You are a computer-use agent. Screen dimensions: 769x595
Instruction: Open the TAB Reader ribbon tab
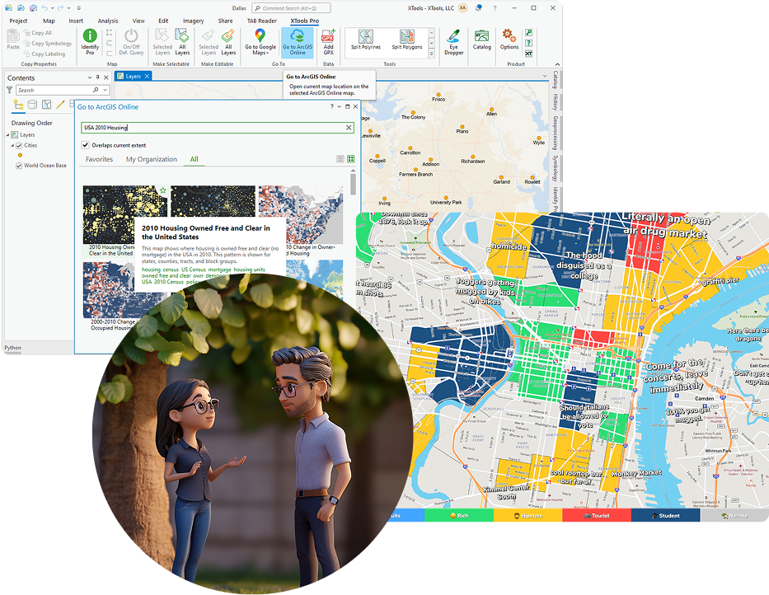262,21
